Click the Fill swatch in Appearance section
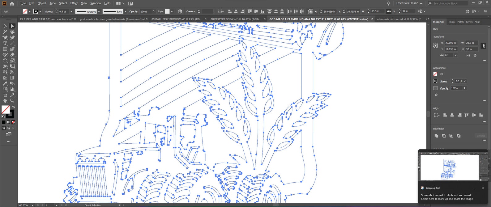 [435, 74]
